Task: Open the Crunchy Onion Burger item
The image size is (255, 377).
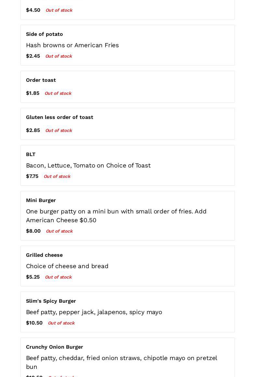Action: [x=127, y=357]
